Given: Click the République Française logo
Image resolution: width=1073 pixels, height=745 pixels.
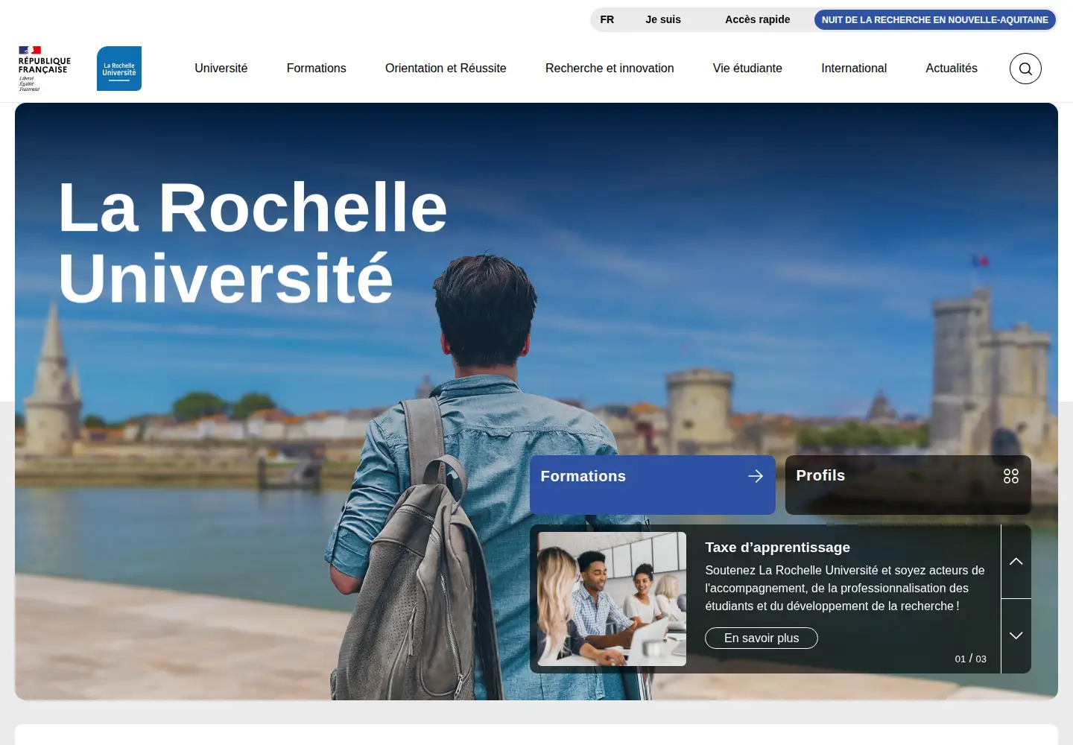Looking at the screenshot, I should (x=45, y=69).
